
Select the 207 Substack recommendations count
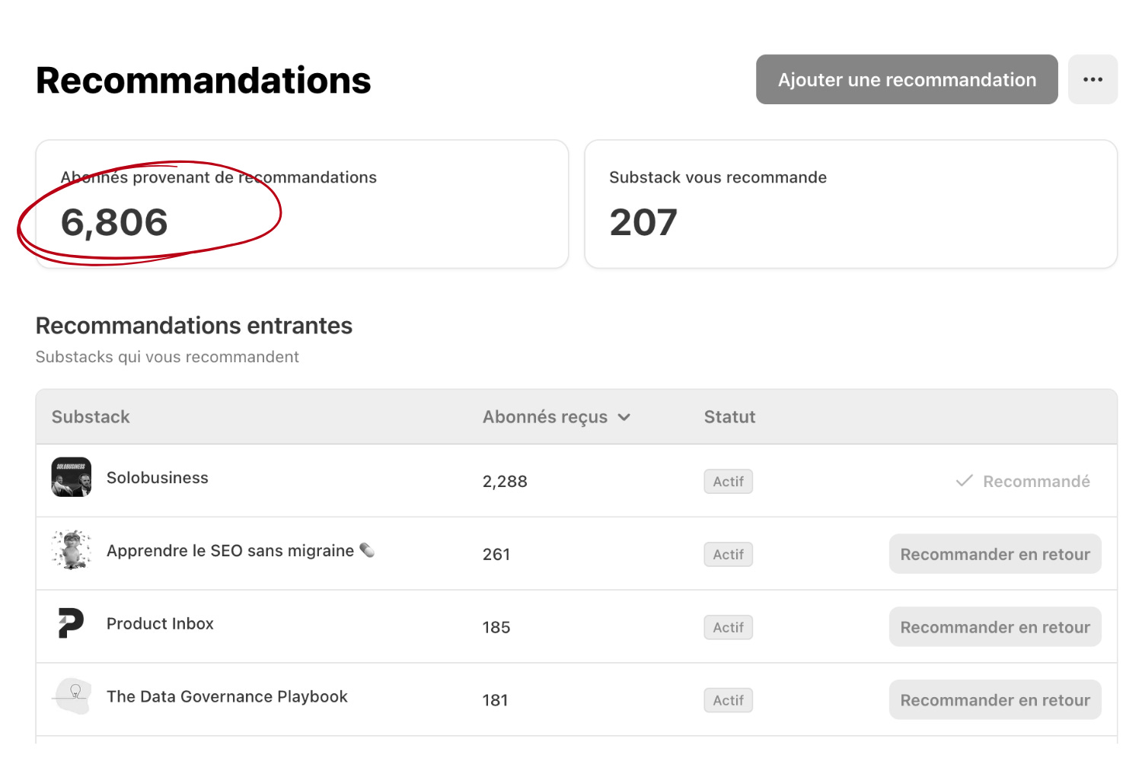[x=643, y=223]
